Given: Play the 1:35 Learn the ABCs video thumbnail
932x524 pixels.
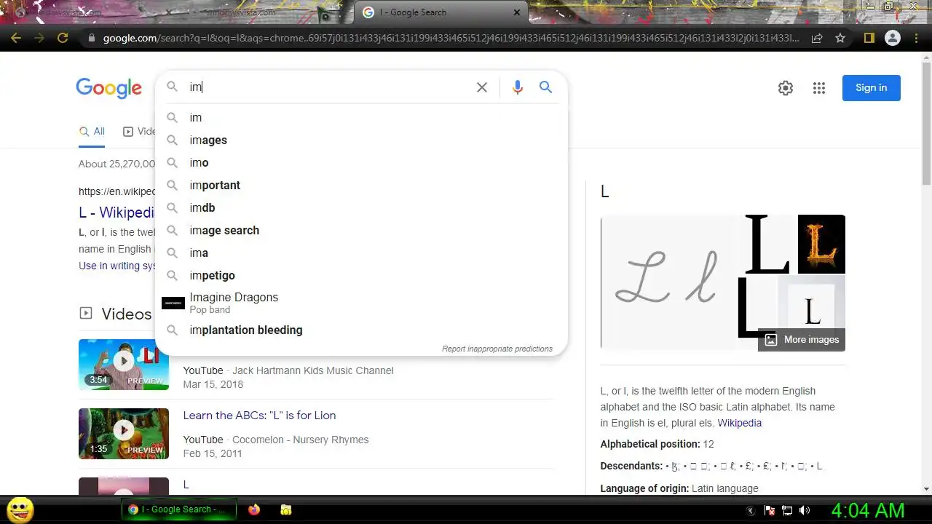Looking at the screenshot, I should [124, 434].
